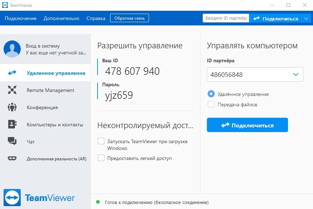Image resolution: width=313 pixels, height=209 pixels.
Task: Select the Передача файлов radio button
Action: pos(211,104)
